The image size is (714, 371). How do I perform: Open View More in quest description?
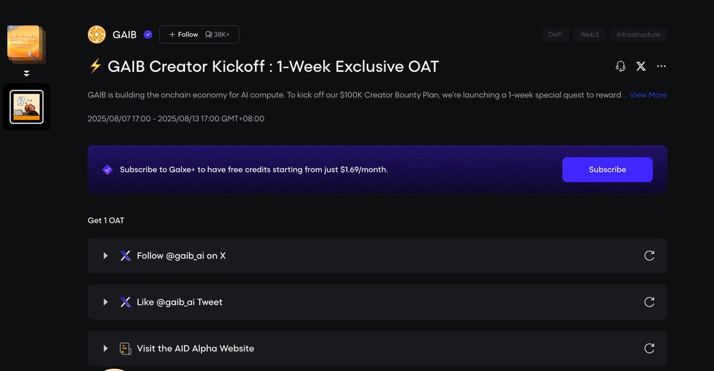pos(648,95)
